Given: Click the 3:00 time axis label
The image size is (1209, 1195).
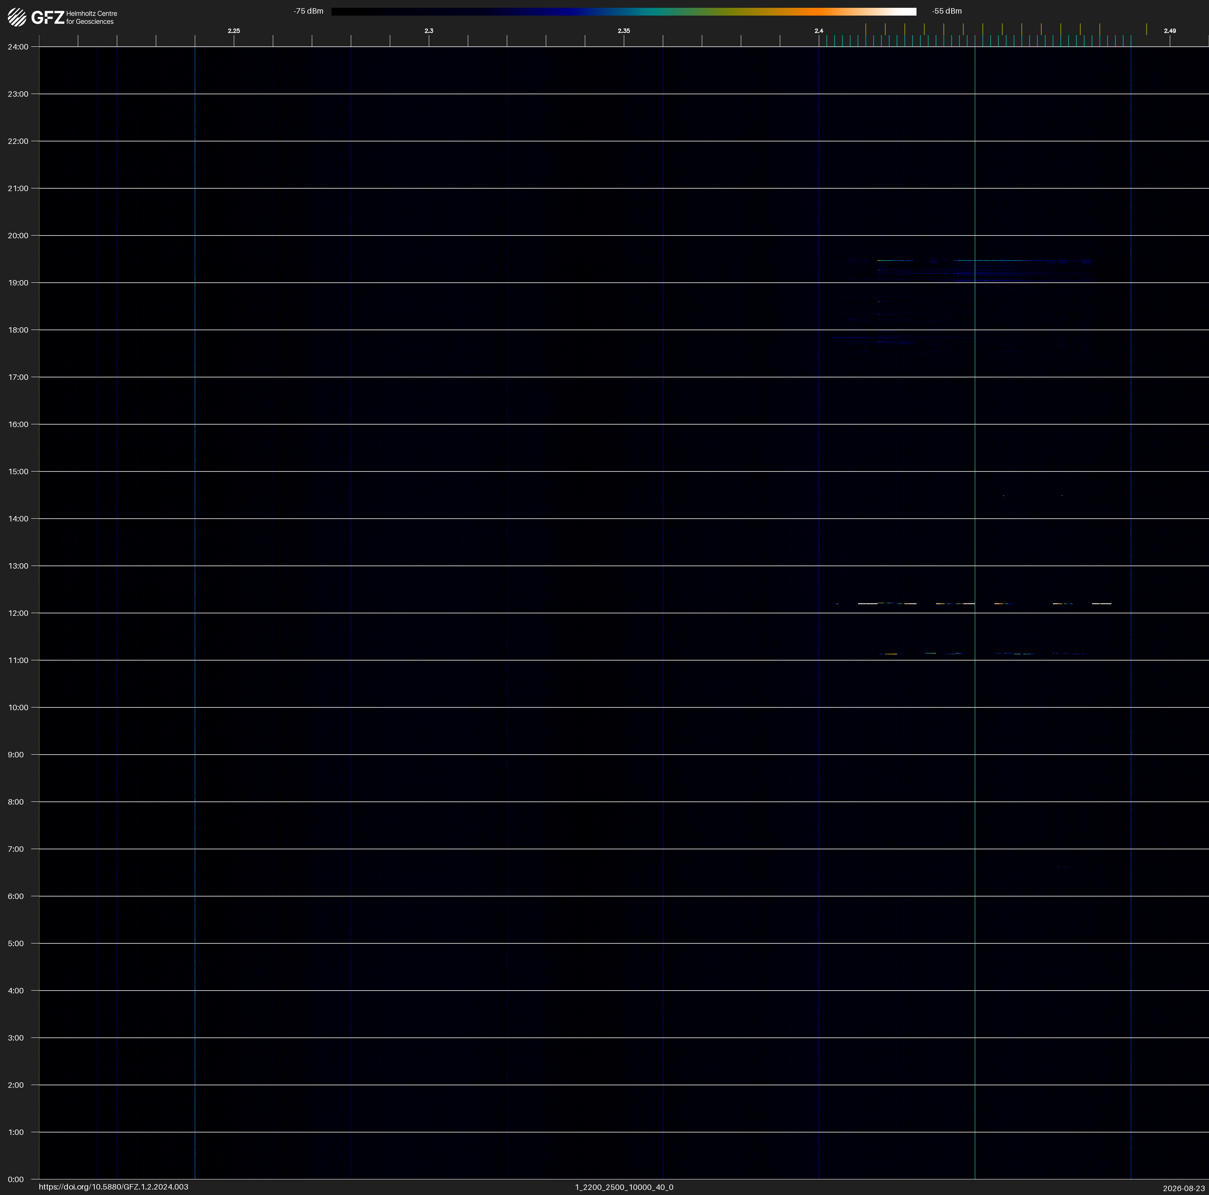Looking at the screenshot, I should click(16, 1038).
